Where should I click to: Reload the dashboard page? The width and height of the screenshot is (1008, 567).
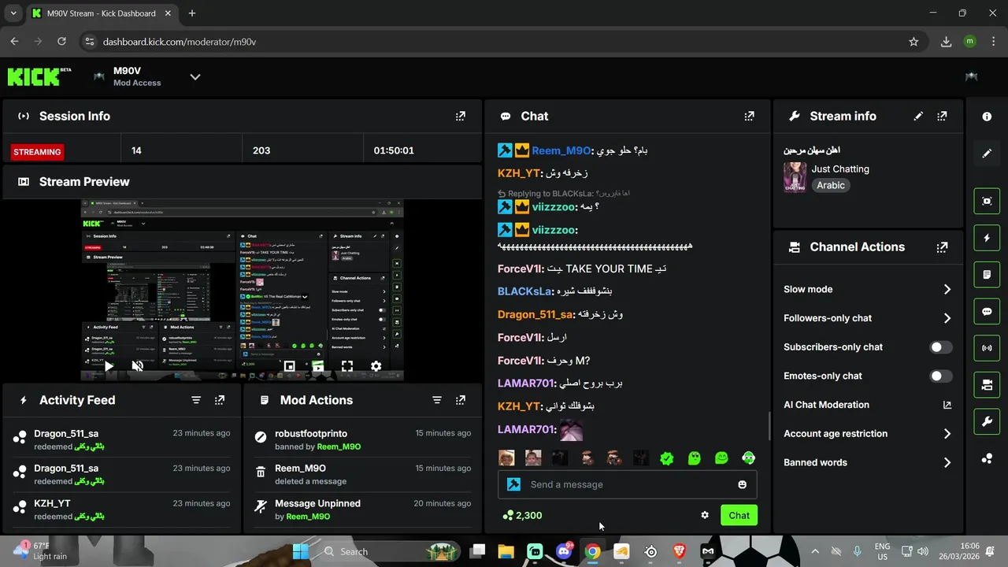click(61, 42)
